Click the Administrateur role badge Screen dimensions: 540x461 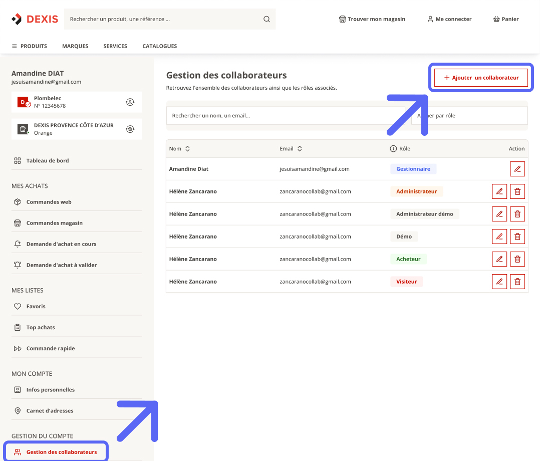[x=416, y=191]
